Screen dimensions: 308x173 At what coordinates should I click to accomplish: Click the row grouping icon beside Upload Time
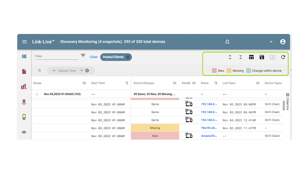click(x=39, y=71)
